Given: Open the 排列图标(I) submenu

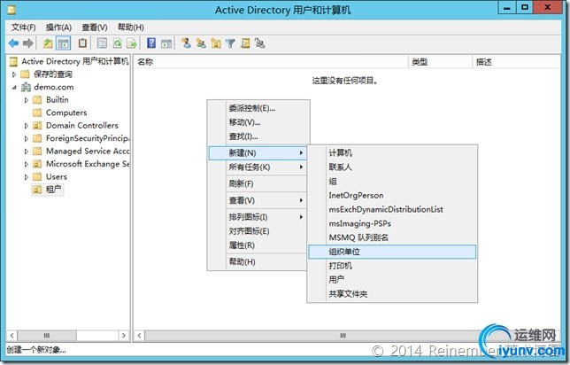Looking at the screenshot, I should [258, 217].
